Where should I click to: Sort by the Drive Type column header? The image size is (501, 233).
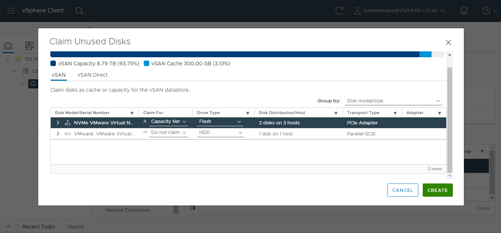pyautogui.click(x=208, y=113)
